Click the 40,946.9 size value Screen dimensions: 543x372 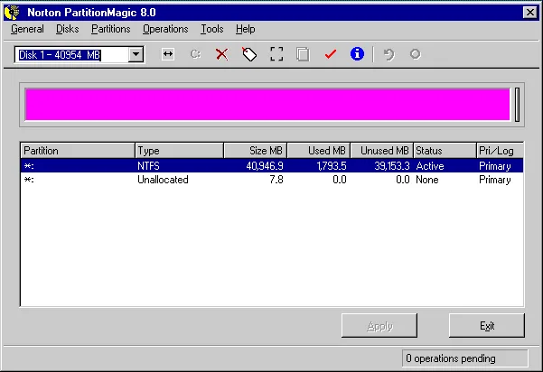[265, 166]
